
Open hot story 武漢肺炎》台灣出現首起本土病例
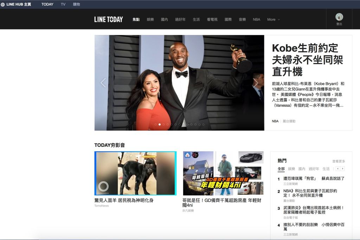314,210
